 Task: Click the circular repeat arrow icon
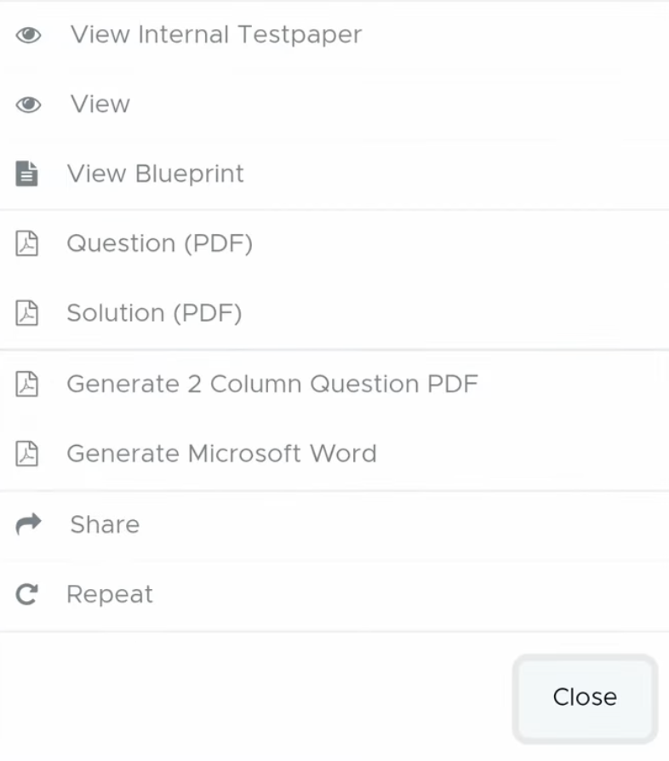(x=27, y=594)
